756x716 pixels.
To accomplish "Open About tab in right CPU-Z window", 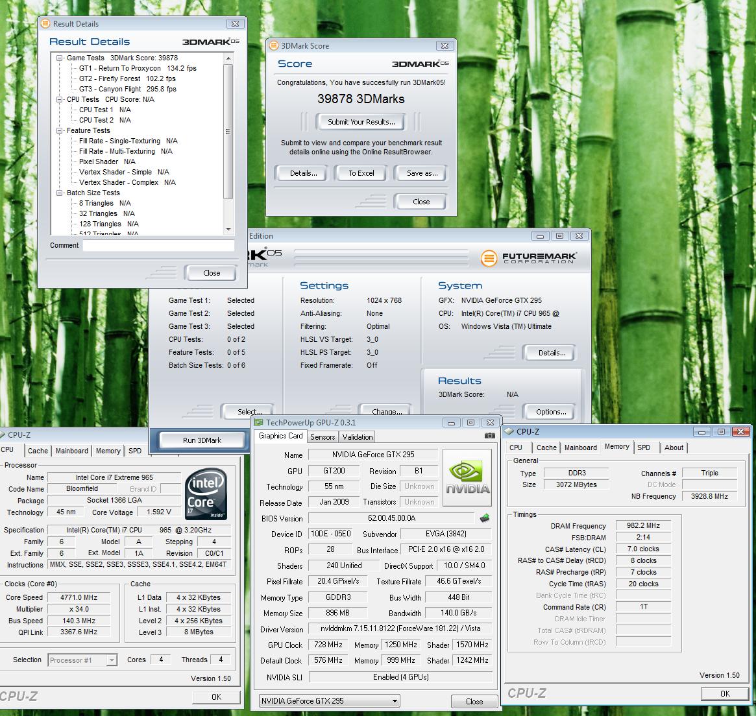I will click(674, 447).
